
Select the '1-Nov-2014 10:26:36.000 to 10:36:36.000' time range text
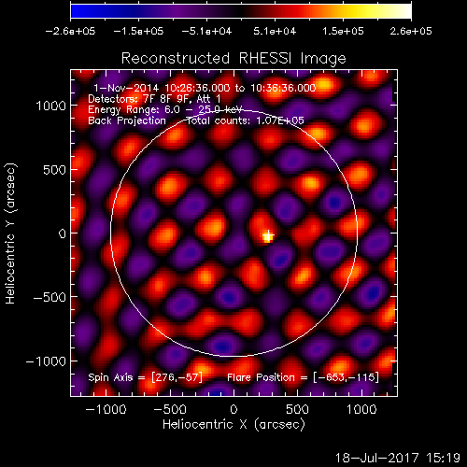pyautogui.click(x=205, y=88)
